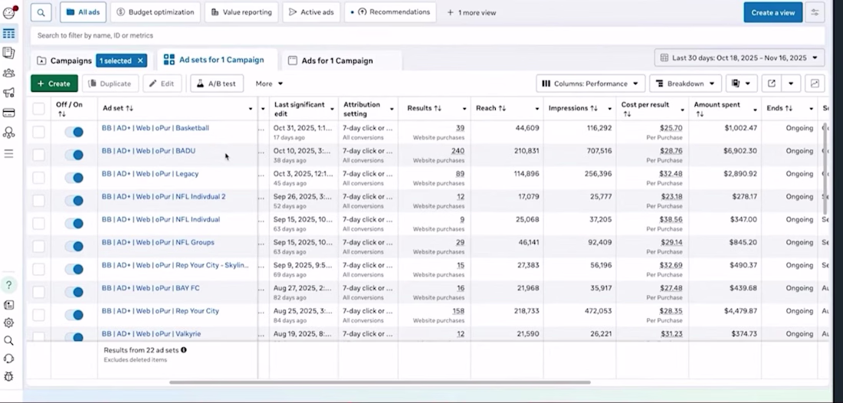
Task: Open the Help question mark icon
Action: point(8,285)
